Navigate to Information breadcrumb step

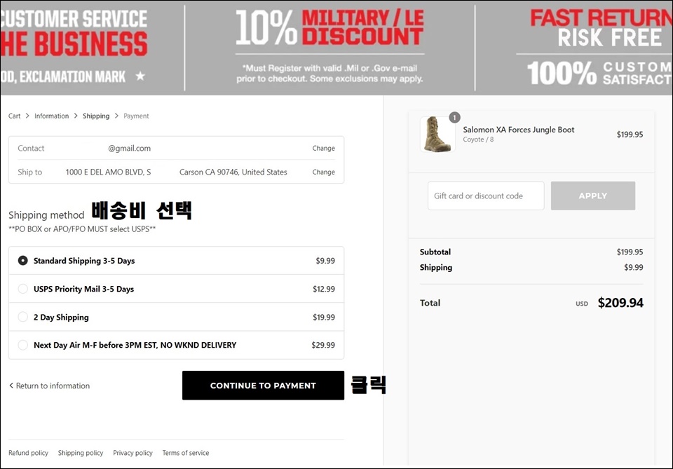point(51,116)
